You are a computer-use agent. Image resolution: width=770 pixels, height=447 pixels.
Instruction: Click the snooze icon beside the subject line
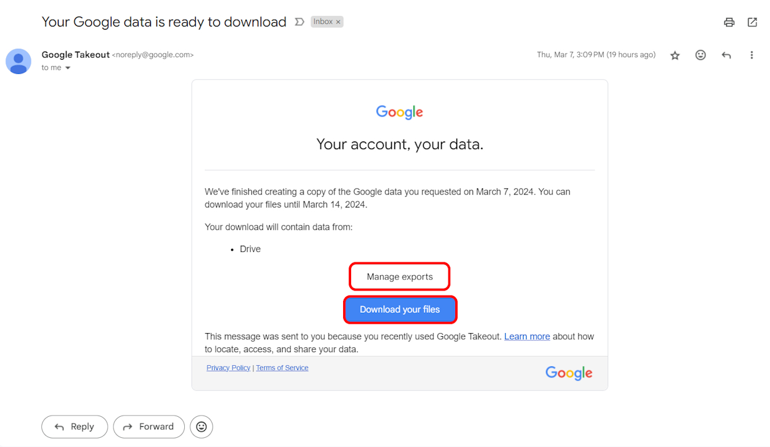[x=299, y=21]
